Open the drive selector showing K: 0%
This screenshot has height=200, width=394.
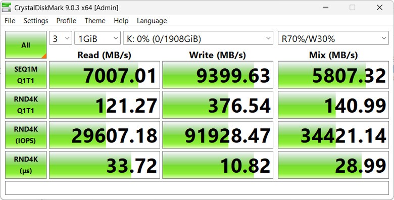tap(198, 38)
